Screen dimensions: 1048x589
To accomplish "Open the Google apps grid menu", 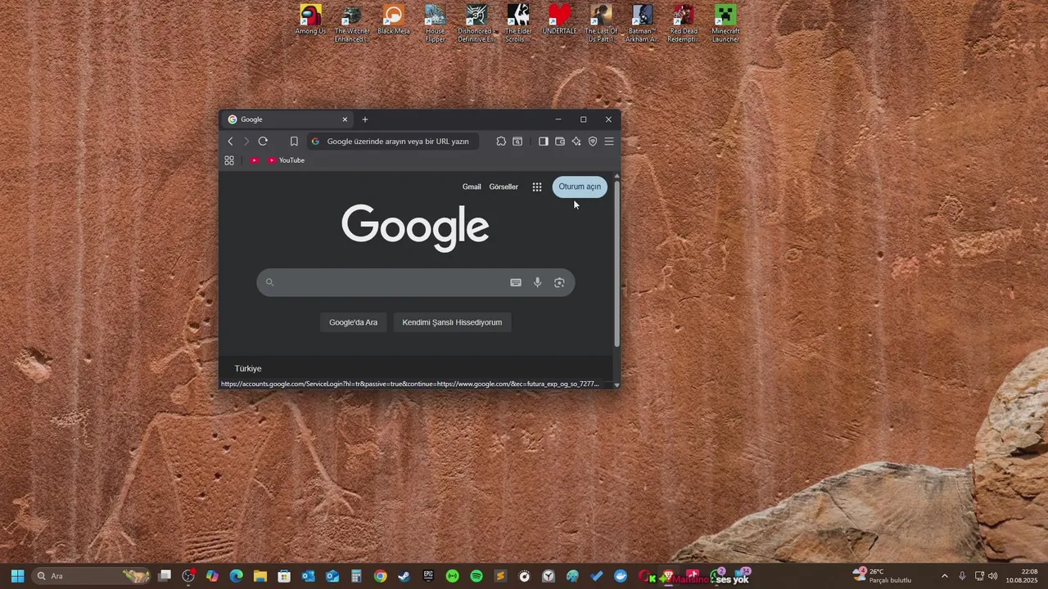I will pos(537,187).
